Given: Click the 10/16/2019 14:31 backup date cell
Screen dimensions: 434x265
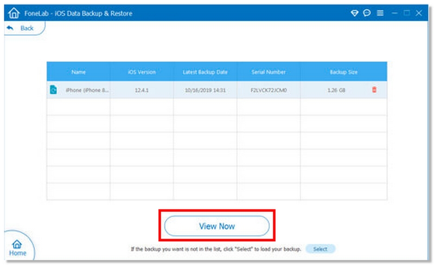Looking at the screenshot, I should point(205,90).
